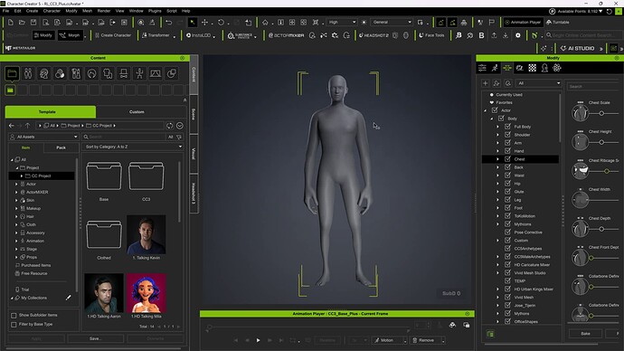The image size is (624, 351).
Task: Click the settings gear in upper toolbar
Action: coord(518,35)
